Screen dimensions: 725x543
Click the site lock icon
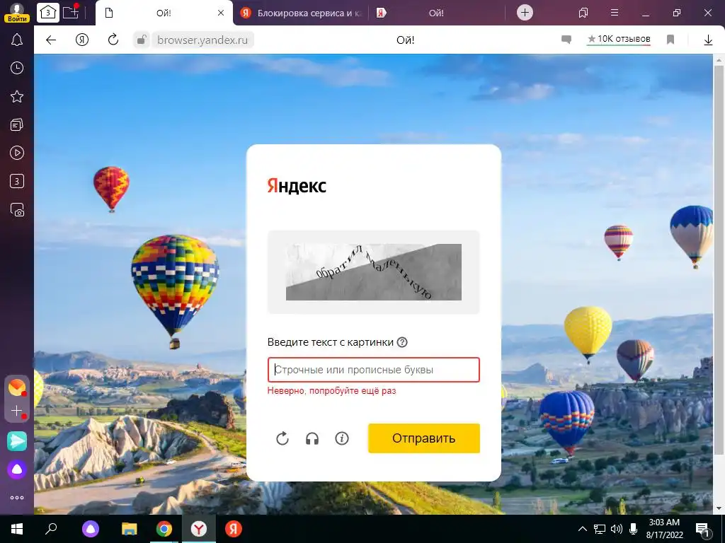(141, 40)
